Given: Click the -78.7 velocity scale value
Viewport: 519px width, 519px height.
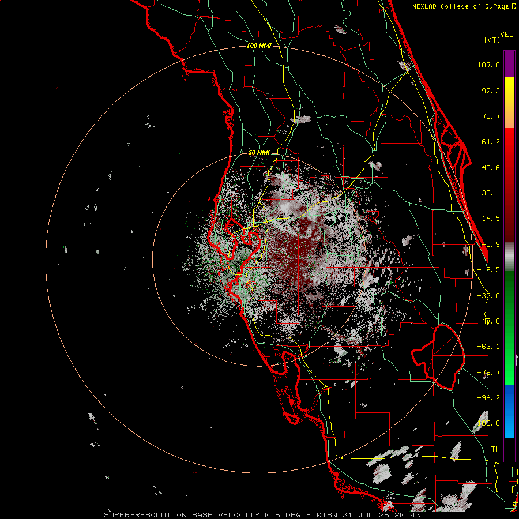Looking at the screenshot, I should (x=488, y=373).
